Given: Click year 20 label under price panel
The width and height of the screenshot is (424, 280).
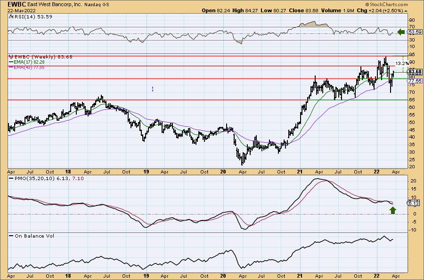Looking at the screenshot, I should (223, 172).
